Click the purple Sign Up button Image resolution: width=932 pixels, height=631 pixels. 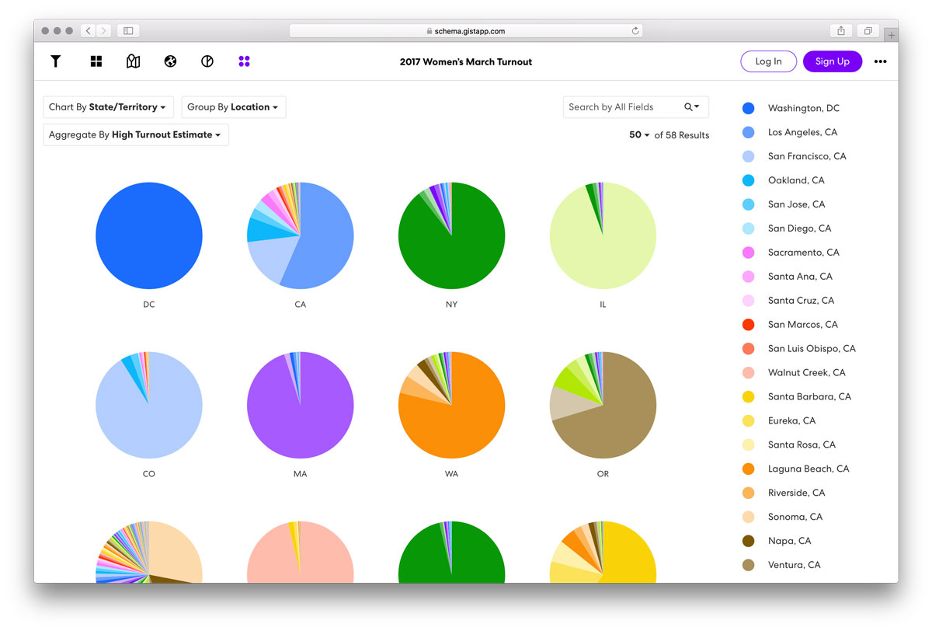(x=833, y=61)
